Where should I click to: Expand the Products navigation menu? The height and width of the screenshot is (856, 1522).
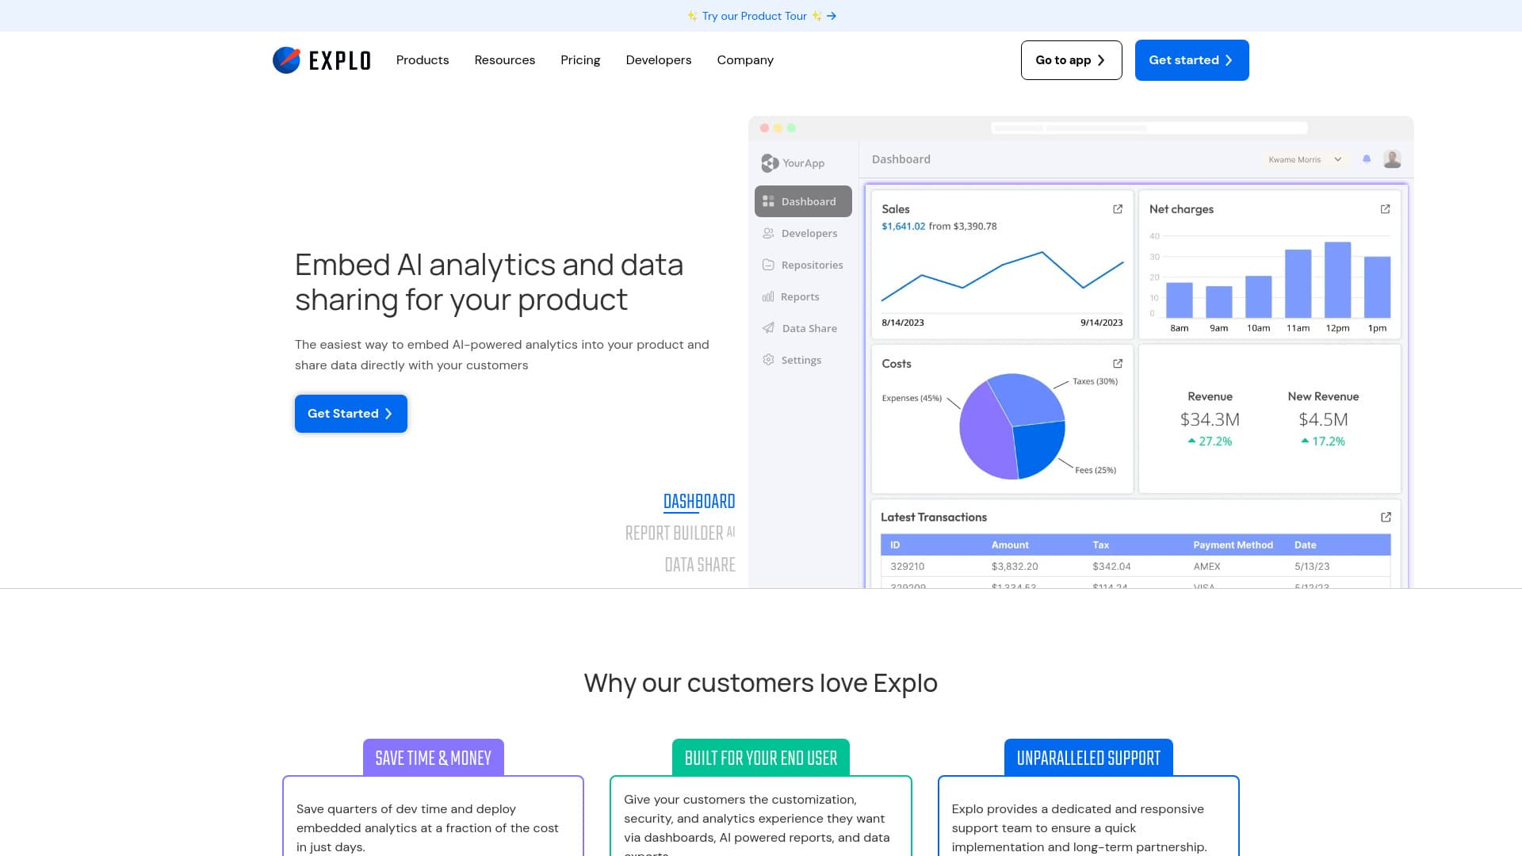tap(422, 59)
